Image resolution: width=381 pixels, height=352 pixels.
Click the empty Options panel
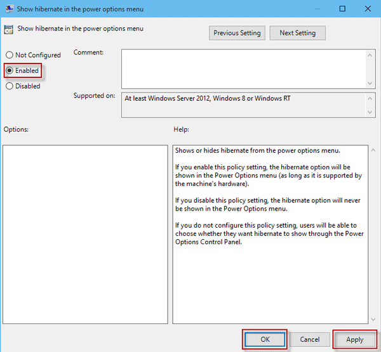pos(85,233)
